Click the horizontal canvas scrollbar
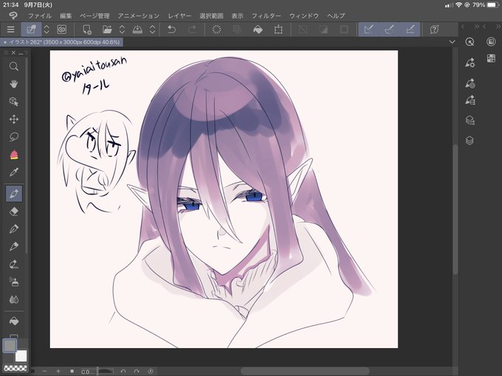The image size is (502, 376). tap(304, 371)
